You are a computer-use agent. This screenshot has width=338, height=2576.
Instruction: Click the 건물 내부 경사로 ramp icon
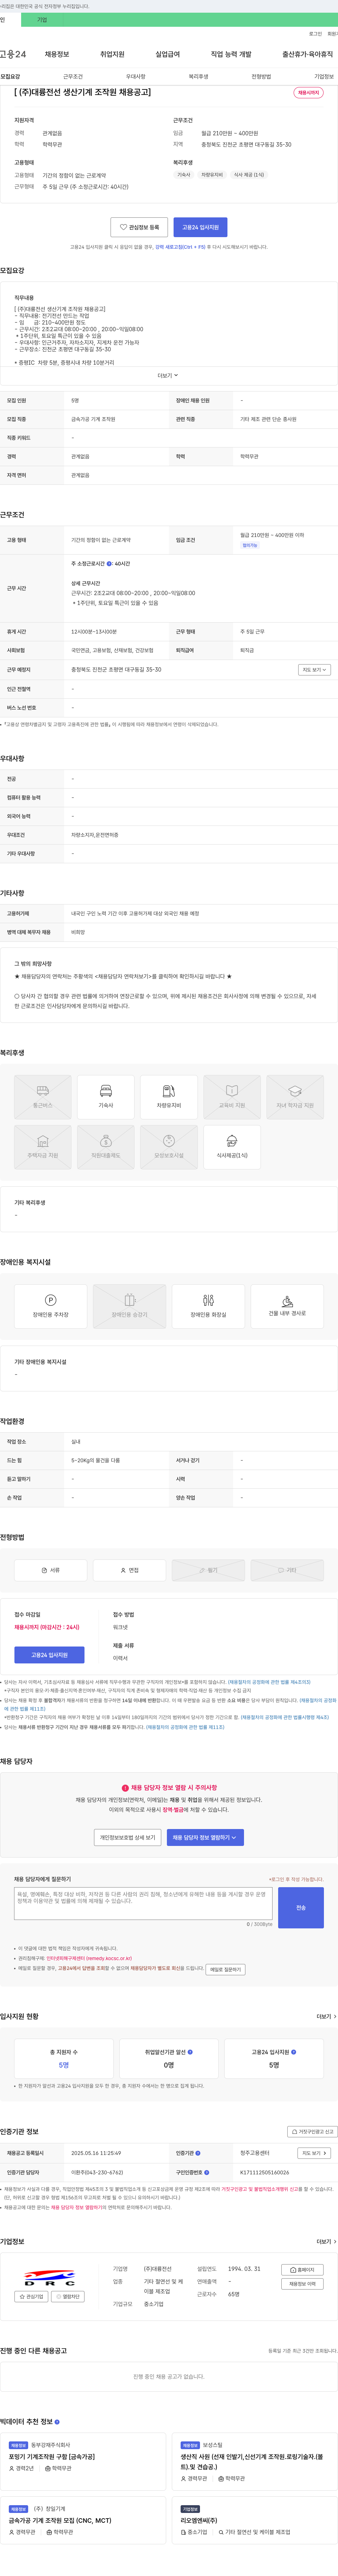pos(287,1306)
